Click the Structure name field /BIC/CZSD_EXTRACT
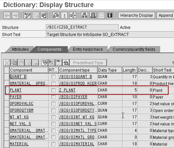Image resolution: width=174 pixels, height=148 pixels. pyautogui.click(x=82, y=27)
